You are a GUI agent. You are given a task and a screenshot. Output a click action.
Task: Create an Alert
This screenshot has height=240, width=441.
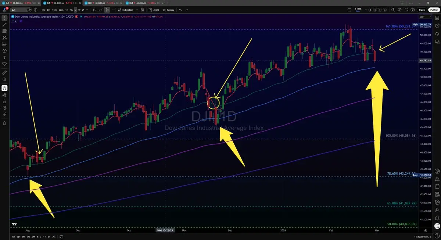coord(154,10)
